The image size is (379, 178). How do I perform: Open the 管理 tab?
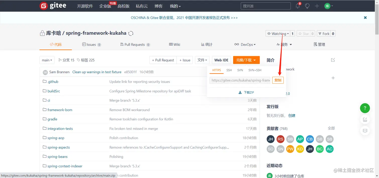point(319,44)
